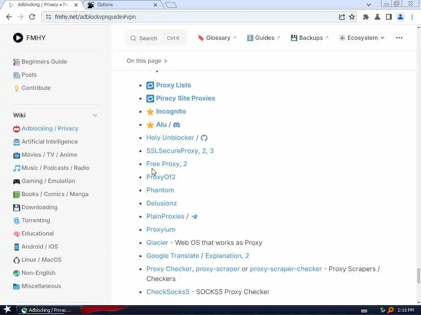Open Beginners Guide in sidebar
Screen dimensions: 421x315
click(x=40, y=62)
